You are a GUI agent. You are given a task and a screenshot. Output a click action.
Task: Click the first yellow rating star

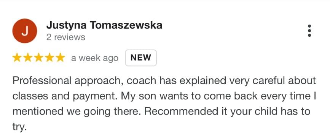pos(17,57)
